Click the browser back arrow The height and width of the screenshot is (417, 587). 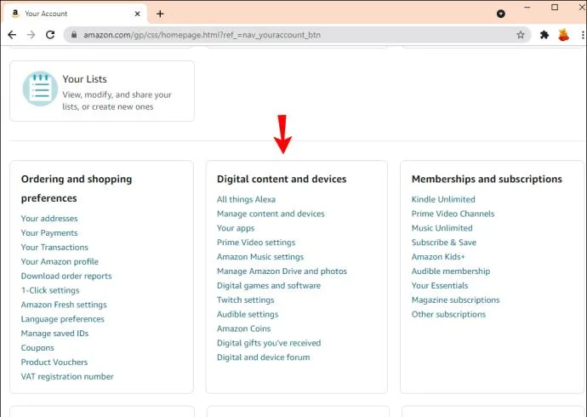(x=12, y=35)
